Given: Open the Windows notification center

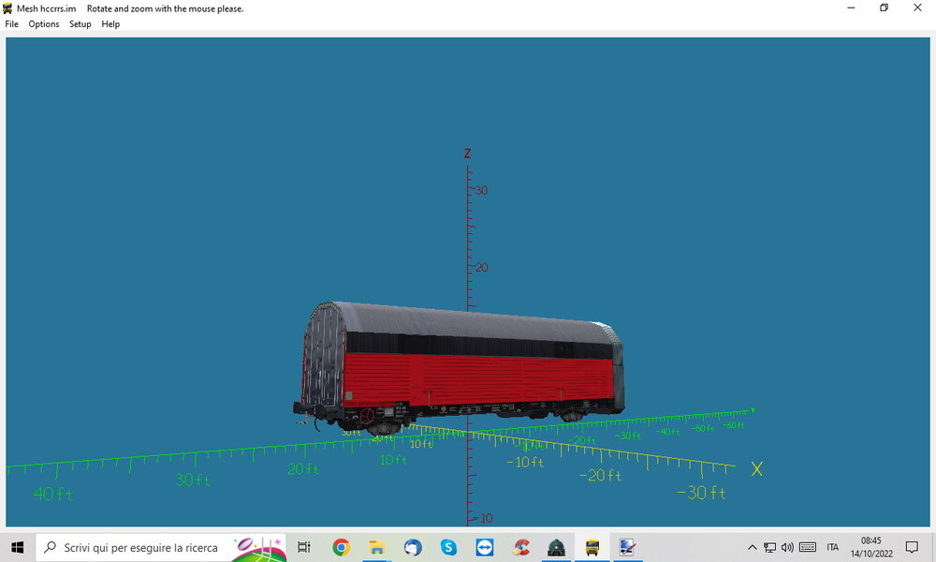Looking at the screenshot, I should click(912, 547).
